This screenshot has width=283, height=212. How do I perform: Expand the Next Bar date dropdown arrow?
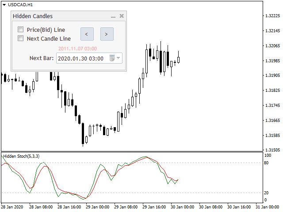(x=119, y=58)
